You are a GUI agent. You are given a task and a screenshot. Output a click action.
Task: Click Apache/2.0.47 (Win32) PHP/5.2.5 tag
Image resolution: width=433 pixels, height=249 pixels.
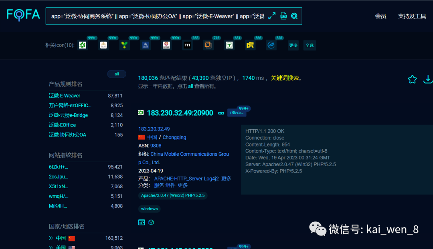click(x=173, y=195)
